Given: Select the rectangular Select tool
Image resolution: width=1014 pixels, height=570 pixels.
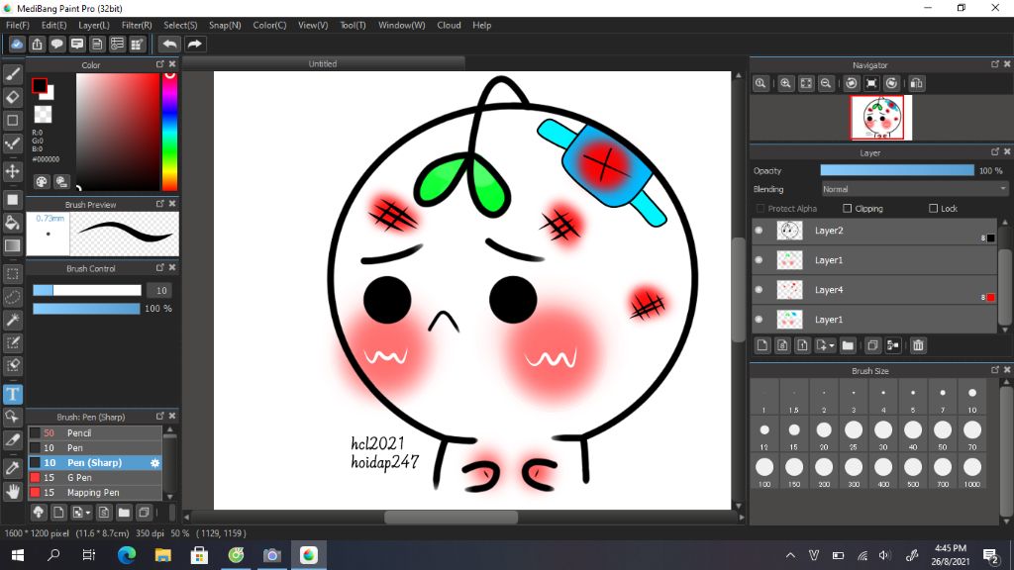Looking at the screenshot, I should [12, 274].
